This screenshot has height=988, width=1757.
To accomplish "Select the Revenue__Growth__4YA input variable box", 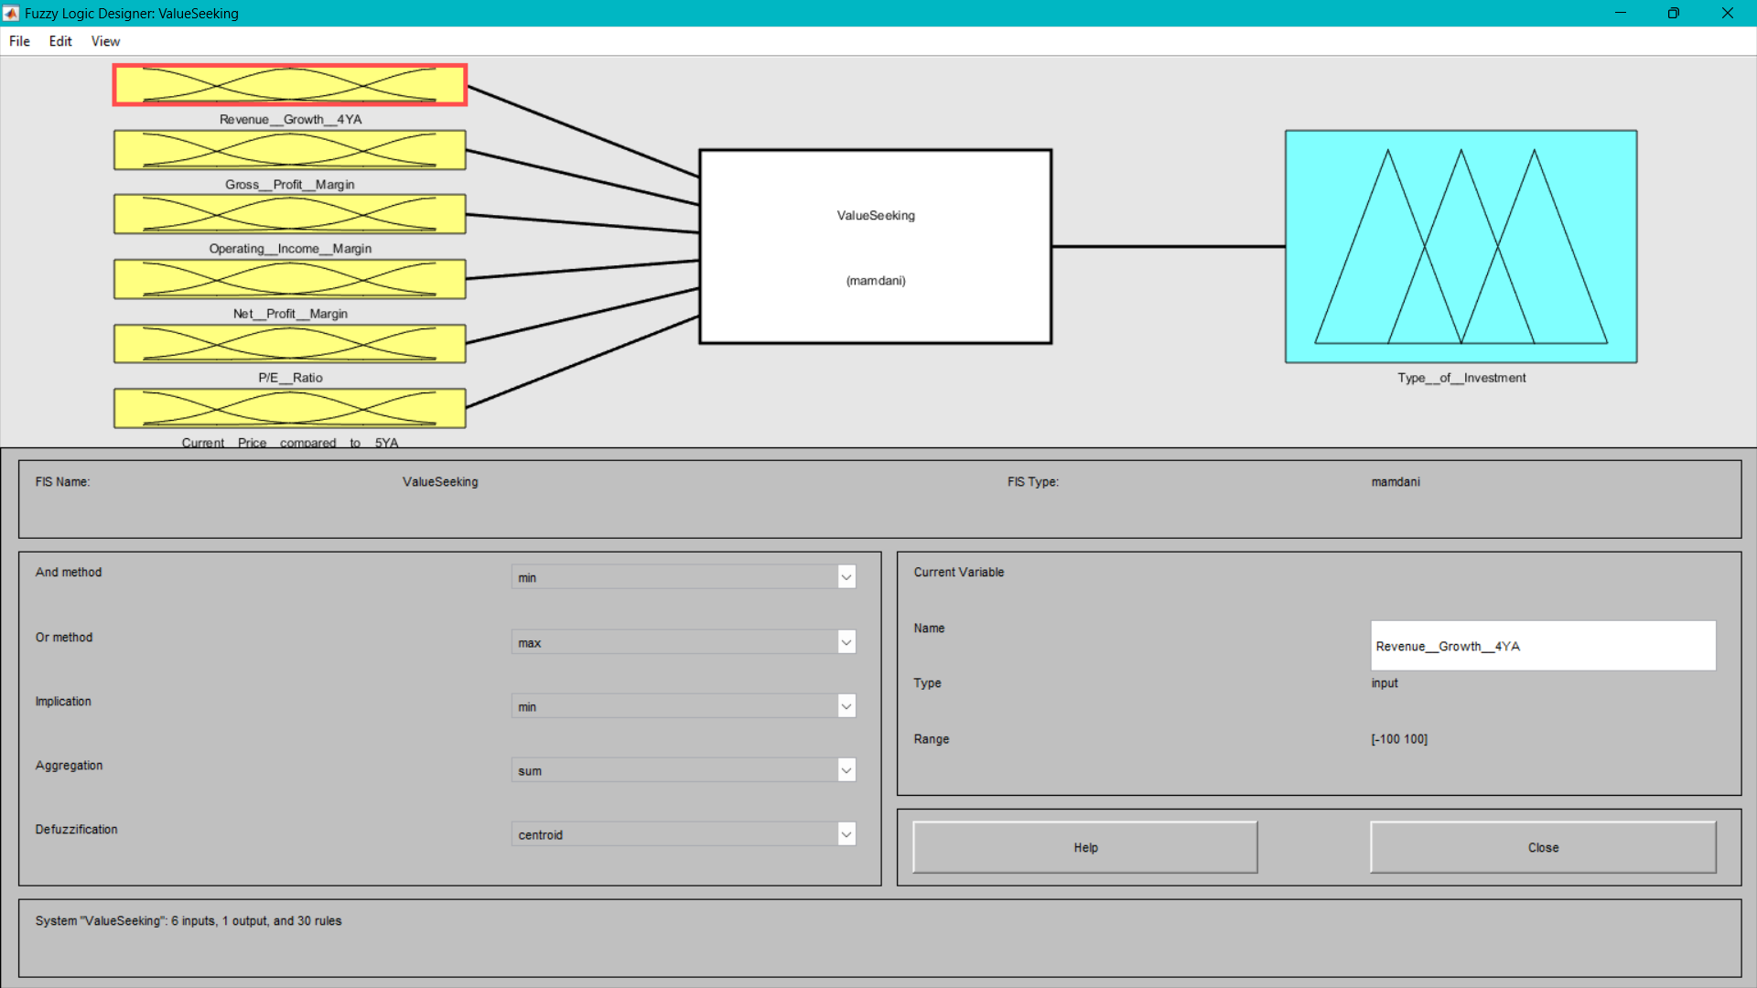I will [289, 85].
